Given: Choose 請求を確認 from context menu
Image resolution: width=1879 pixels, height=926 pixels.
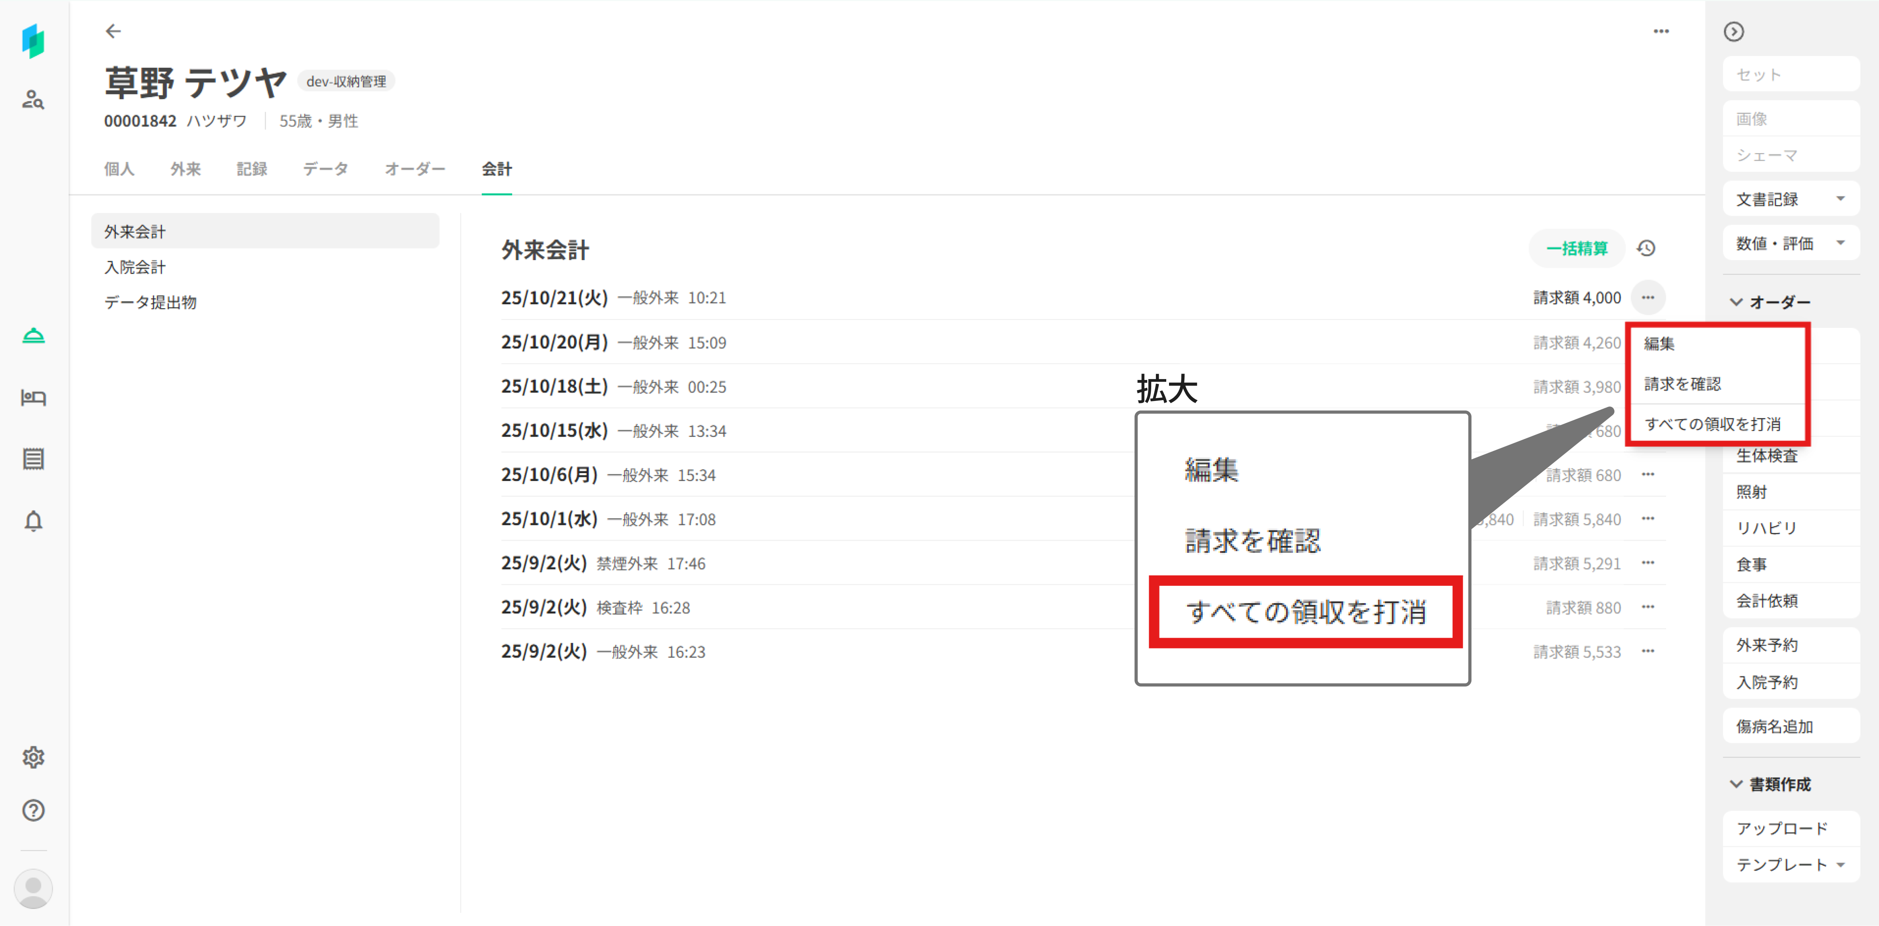Looking at the screenshot, I should coord(1682,384).
